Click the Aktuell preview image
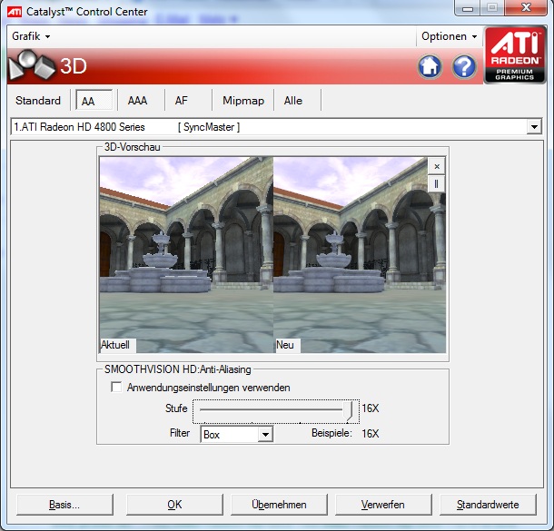This screenshot has width=554, height=531. coord(185,254)
